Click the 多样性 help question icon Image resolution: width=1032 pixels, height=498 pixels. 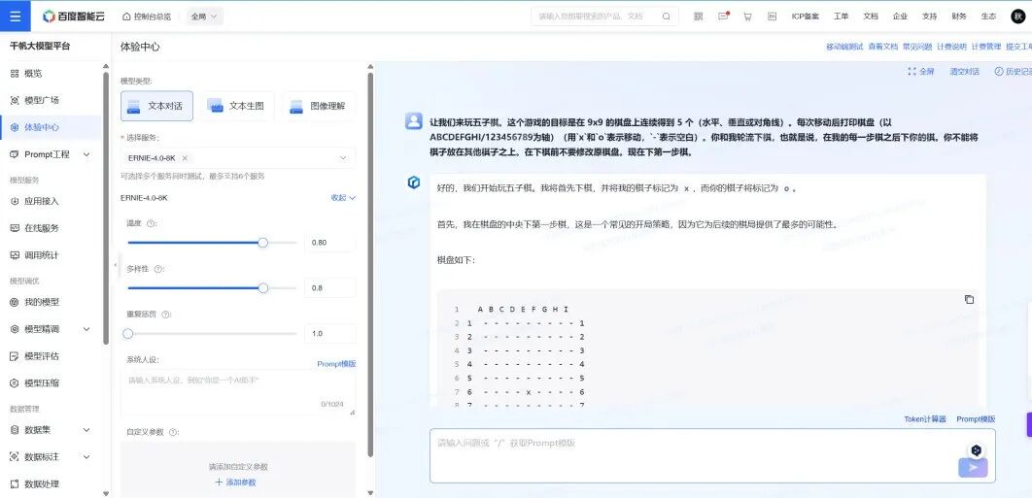click(x=158, y=269)
